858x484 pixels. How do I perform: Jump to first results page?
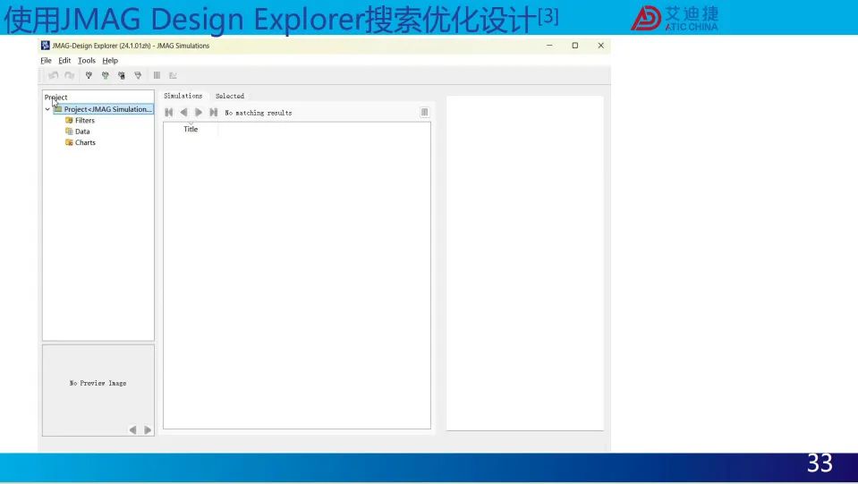pos(168,112)
